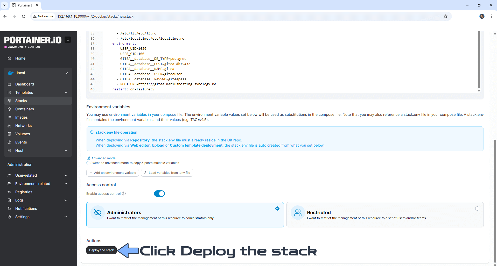
Task: Disable the Enable access control toggle
Action: point(159,193)
